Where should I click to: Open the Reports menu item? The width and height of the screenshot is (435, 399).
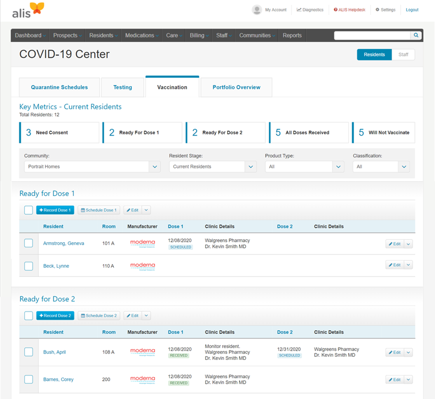[x=292, y=35]
